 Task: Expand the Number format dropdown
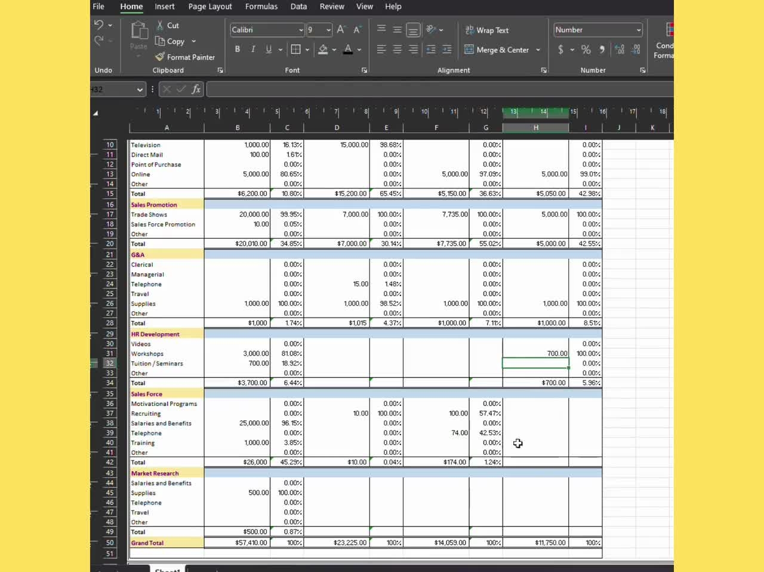point(638,30)
